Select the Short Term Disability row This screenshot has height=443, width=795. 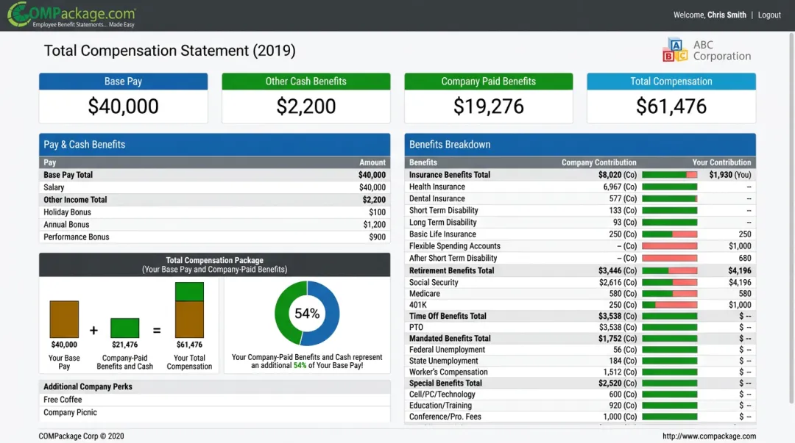580,210
